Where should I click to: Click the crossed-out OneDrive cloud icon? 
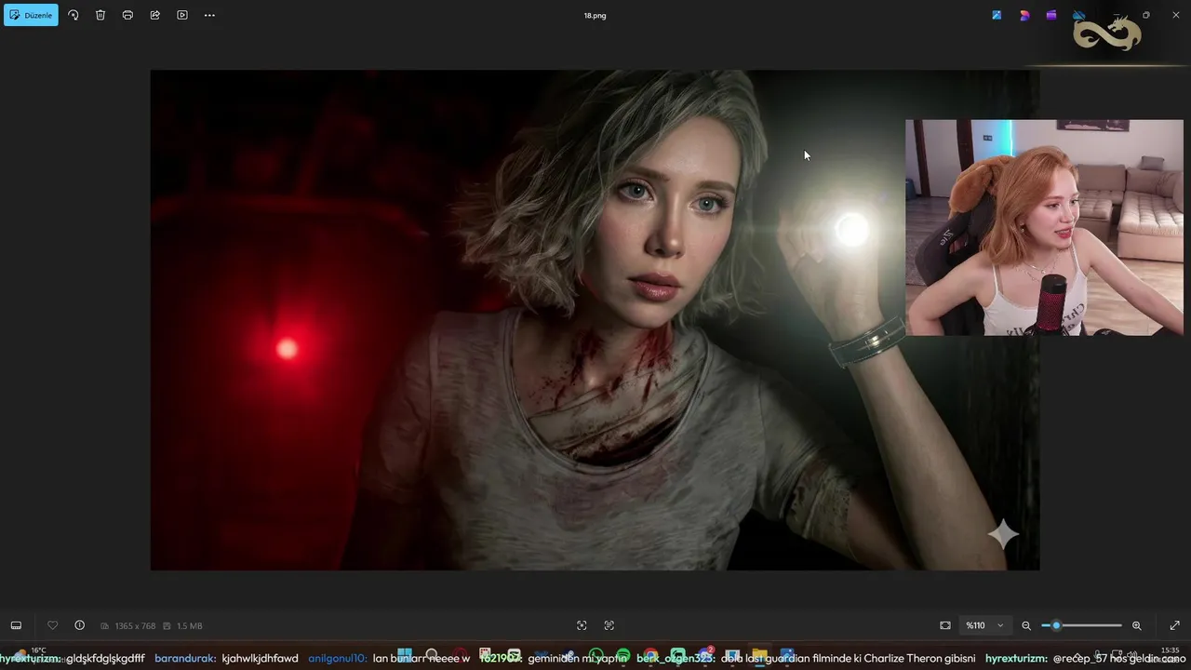[x=1079, y=15]
